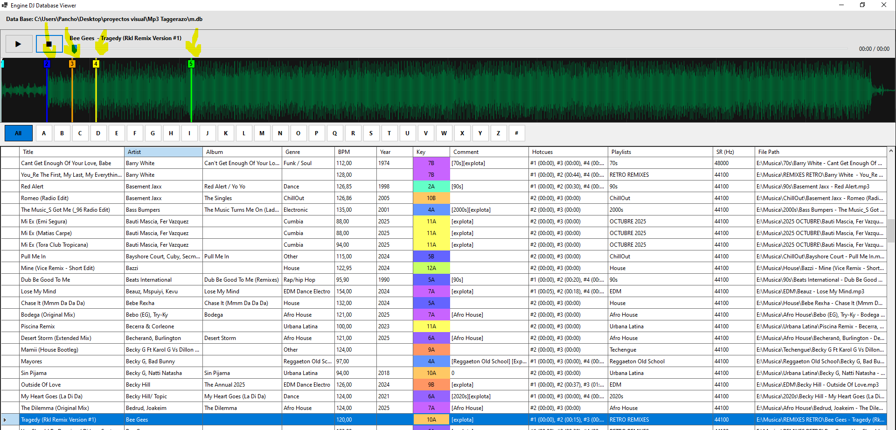Jump to yellow hotcue marker 4
This screenshot has width=896, height=430.
[96, 64]
